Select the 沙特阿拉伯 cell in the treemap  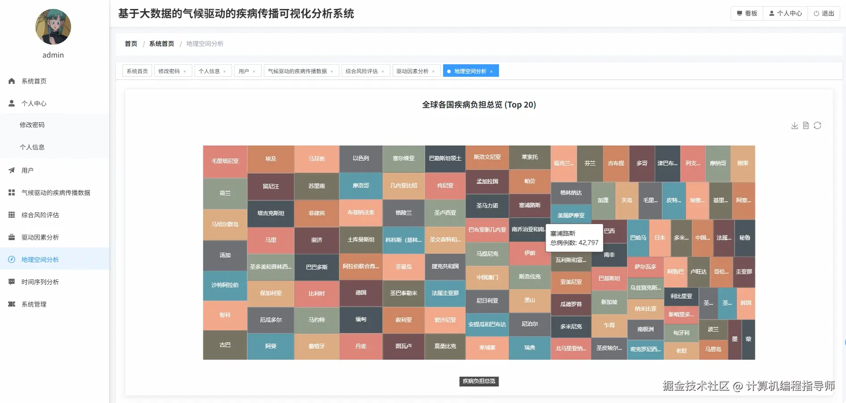[x=225, y=286]
